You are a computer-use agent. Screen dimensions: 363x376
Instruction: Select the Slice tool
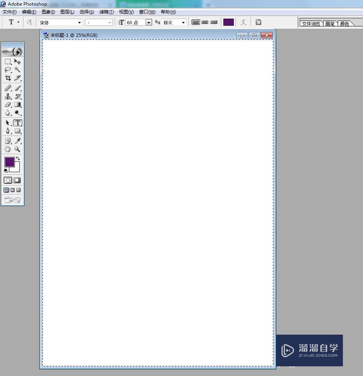pyautogui.click(x=17, y=78)
